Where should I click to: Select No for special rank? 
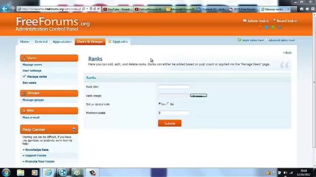[168, 104]
